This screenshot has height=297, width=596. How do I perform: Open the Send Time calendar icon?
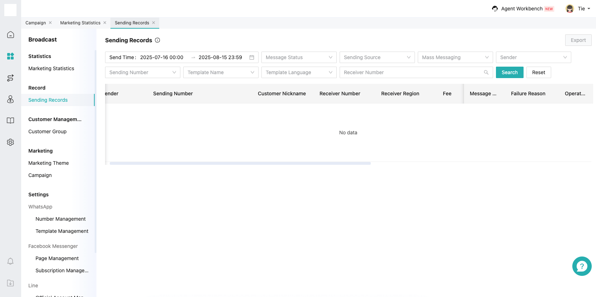pyautogui.click(x=252, y=57)
